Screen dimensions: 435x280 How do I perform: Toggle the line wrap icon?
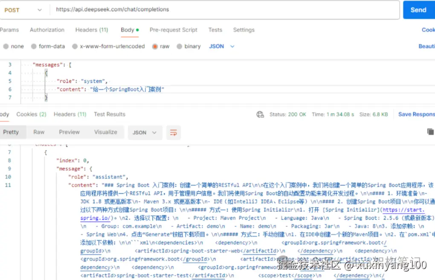click(x=174, y=133)
